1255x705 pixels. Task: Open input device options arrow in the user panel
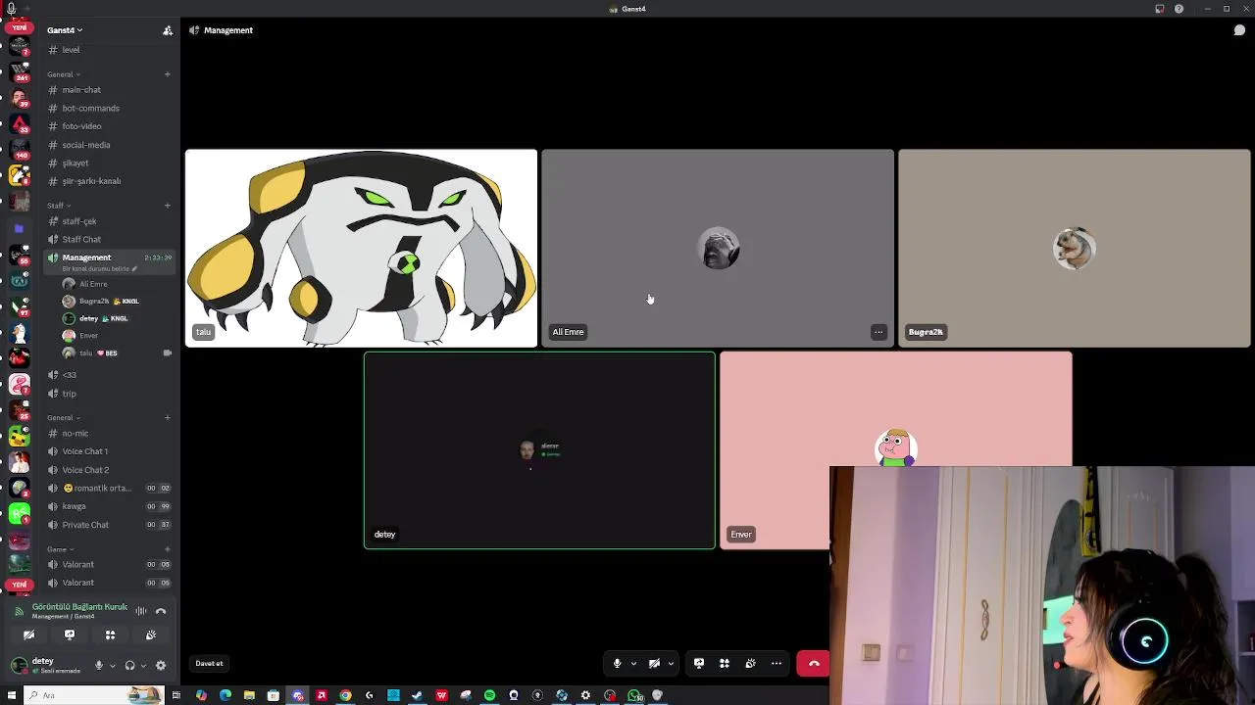[112, 665]
